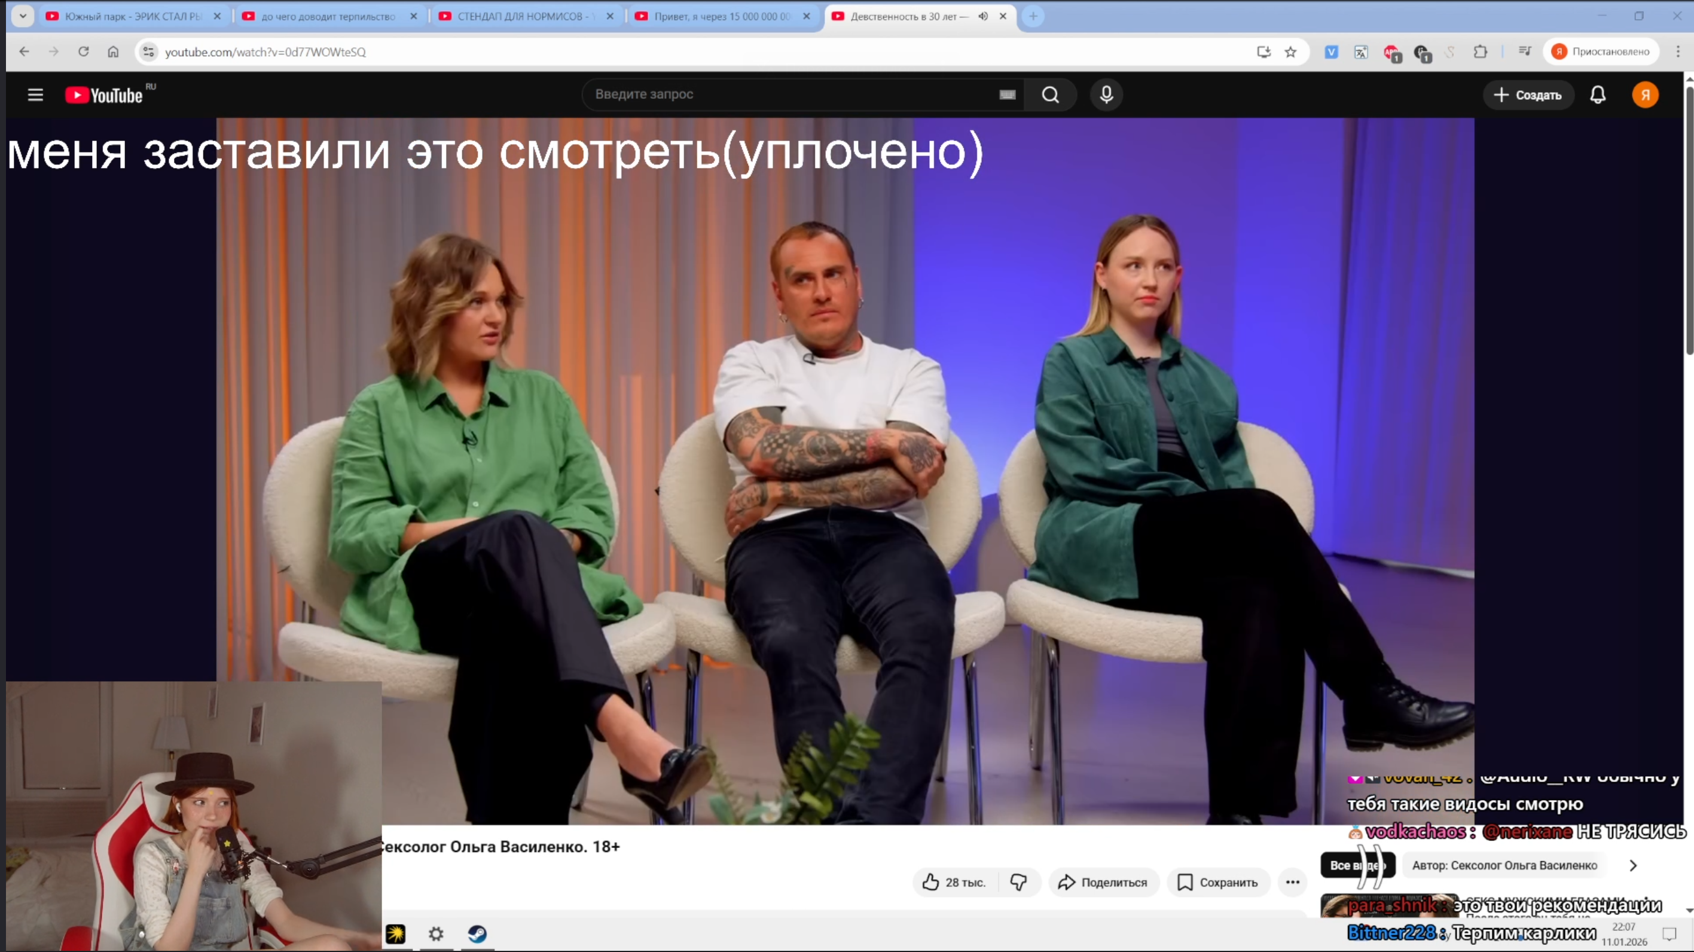Click into the Введите запрос search field
The width and height of the screenshot is (1694, 952).
pyautogui.click(x=789, y=94)
